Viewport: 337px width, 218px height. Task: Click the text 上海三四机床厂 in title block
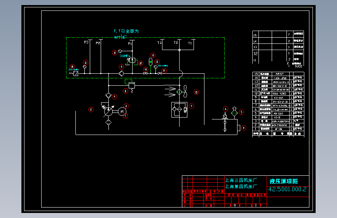(x=241, y=180)
